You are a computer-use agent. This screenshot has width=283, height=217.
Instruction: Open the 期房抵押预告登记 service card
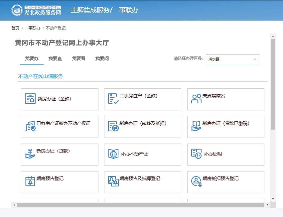225,182
